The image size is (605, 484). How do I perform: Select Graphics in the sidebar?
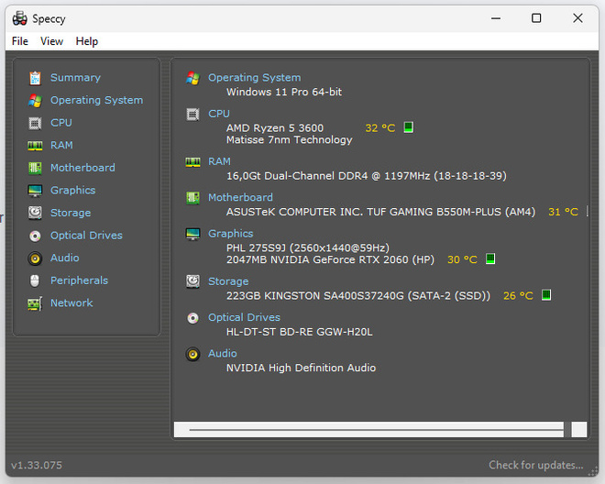click(73, 191)
